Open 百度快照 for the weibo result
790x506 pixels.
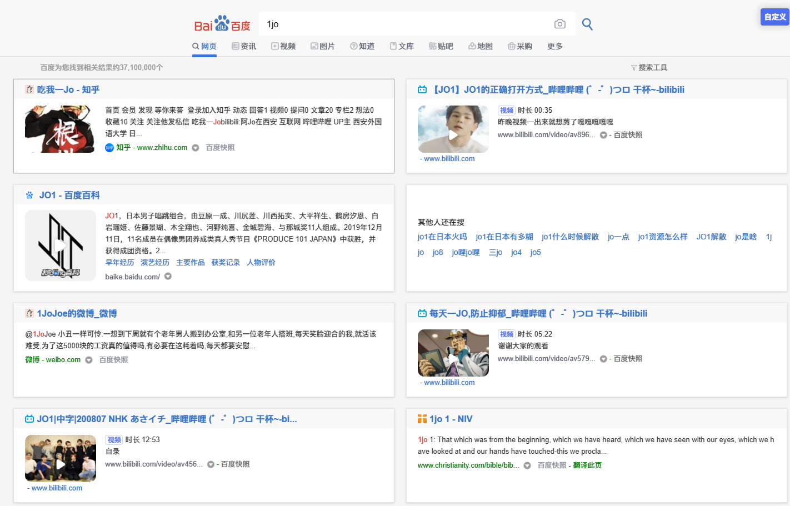(x=113, y=359)
